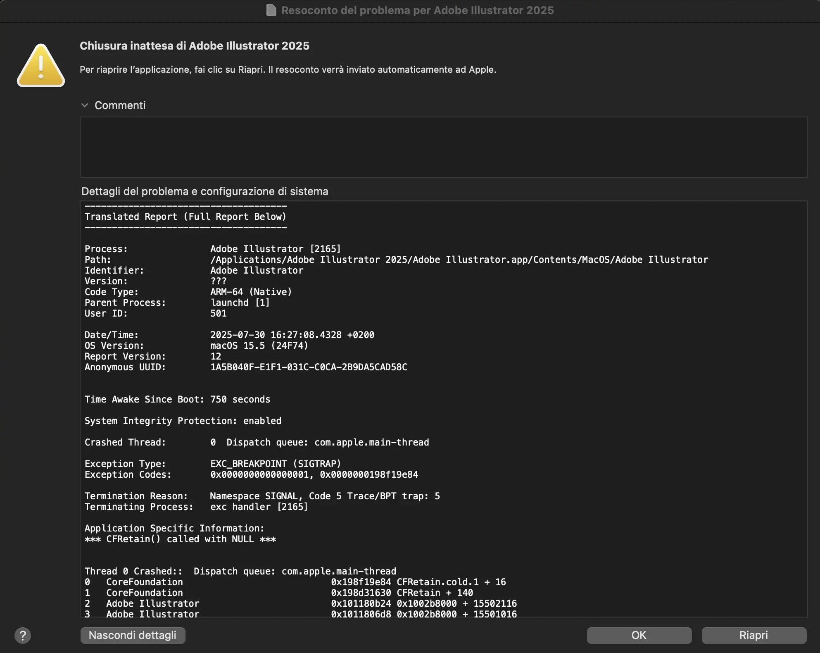
Task: Click Nascondi dettagli button
Action: [133, 635]
